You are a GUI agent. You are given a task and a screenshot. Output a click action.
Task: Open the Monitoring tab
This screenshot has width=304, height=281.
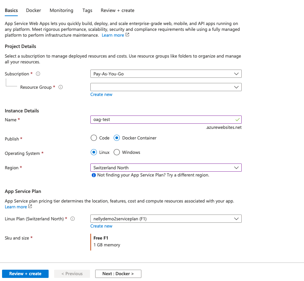point(61,10)
